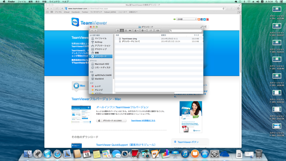This screenshot has width=286, height=161.
Task: Go forward in the Finder window
Action: click(96, 31)
